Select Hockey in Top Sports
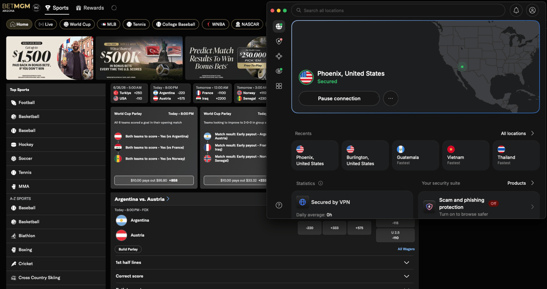This screenshot has width=547, height=289. [56, 144]
